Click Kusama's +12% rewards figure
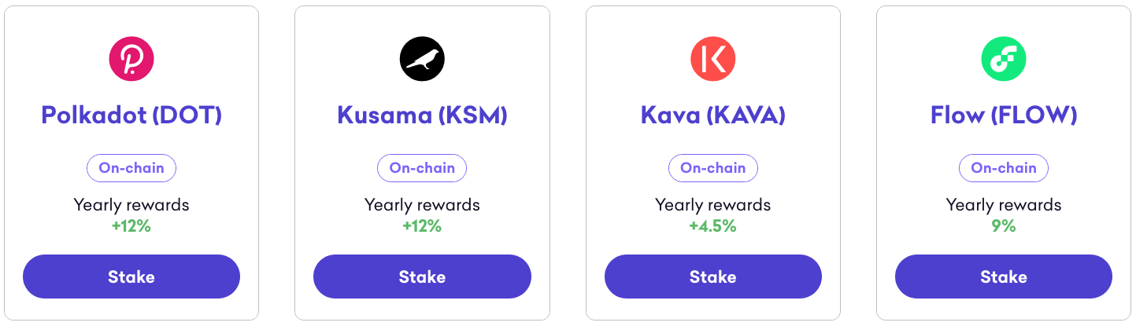This screenshot has height=326, width=1136. [422, 226]
